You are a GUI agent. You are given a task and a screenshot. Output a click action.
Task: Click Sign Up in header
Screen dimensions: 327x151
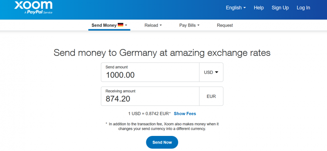tap(280, 8)
